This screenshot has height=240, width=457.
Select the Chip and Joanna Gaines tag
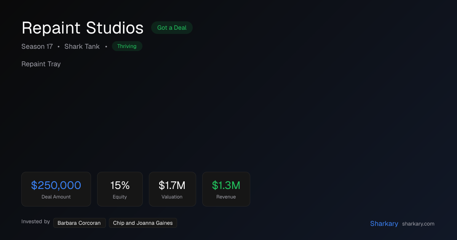(143, 223)
